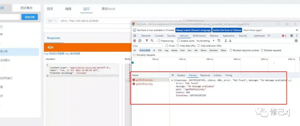Open the YApi 新版如何查看 http 请求数据 link
This screenshot has width=300, height=126.
(x=62, y=54)
